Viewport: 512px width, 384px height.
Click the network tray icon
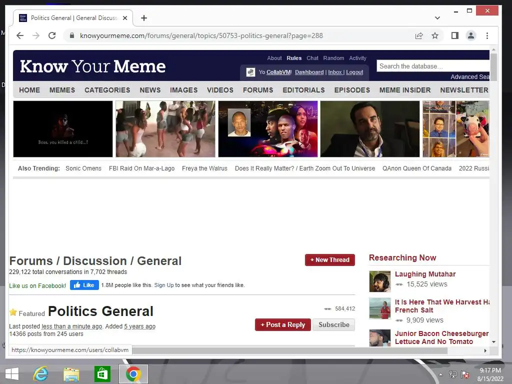(x=453, y=374)
